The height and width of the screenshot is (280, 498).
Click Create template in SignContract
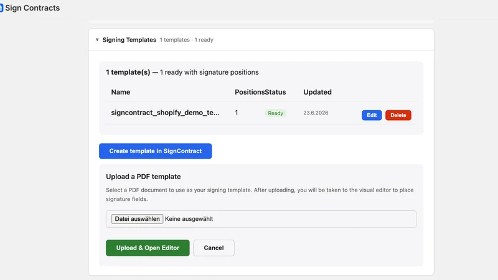(x=155, y=151)
